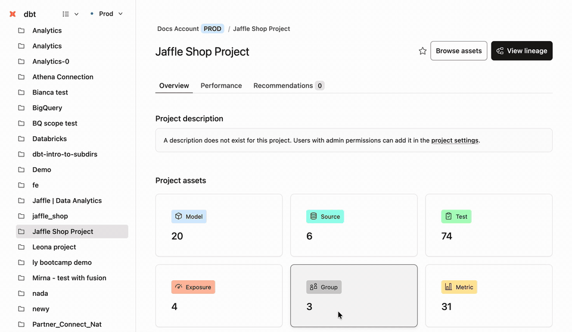Screen dimensions: 572x332
Task: Click the Group people icon
Action: 313,287
